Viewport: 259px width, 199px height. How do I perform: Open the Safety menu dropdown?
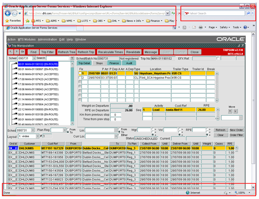(225, 28)
